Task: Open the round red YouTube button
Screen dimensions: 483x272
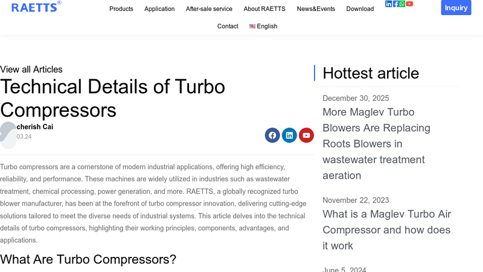Action: pos(306,135)
